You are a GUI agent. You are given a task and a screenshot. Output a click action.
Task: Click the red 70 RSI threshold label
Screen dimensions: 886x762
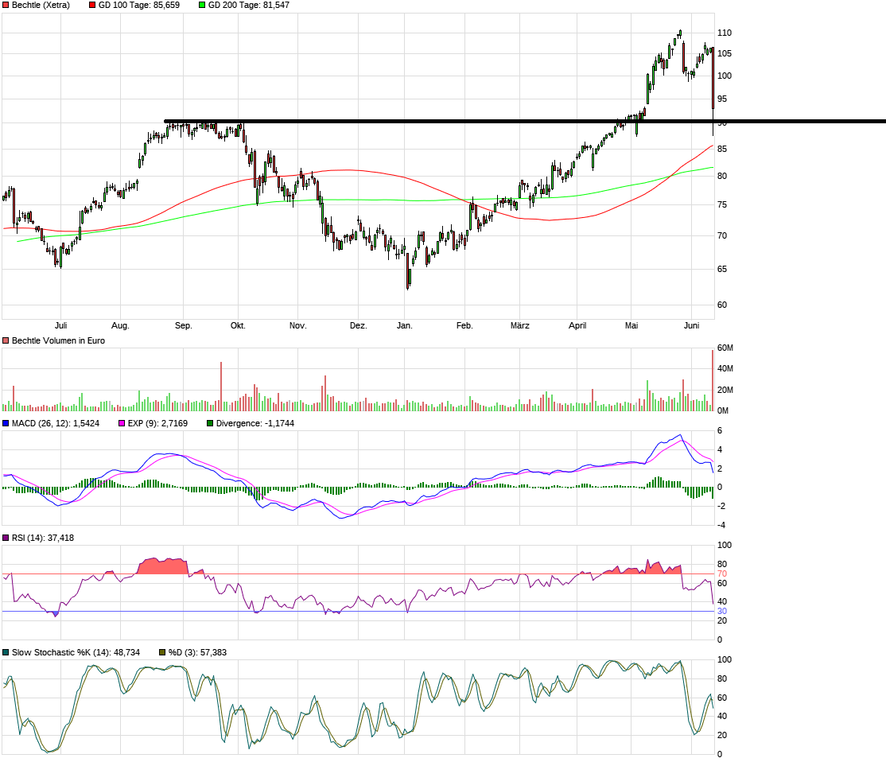click(x=722, y=573)
